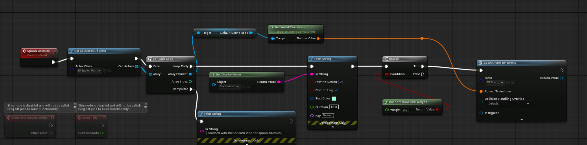Browse to BP Spawn Point asset
Image resolution: width=587 pixels, height=145 pixels.
pos(109,70)
